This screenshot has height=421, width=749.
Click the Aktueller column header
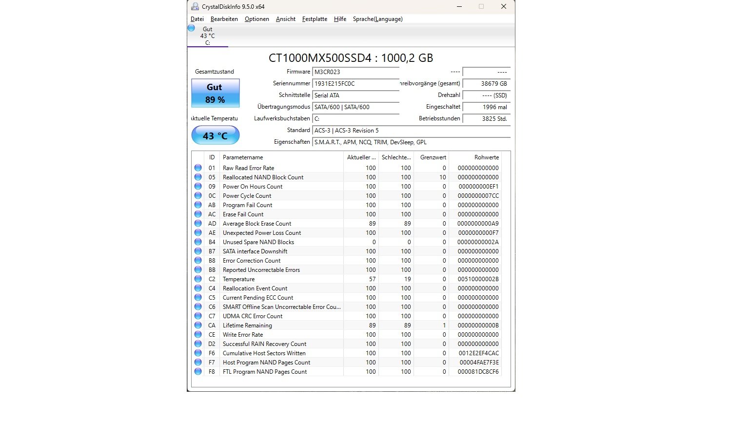click(x=361, y=157)
